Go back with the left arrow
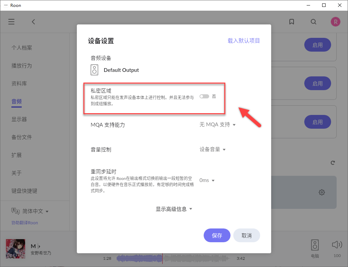This screenshot has width=348, height=267. (x=33, y=22)
